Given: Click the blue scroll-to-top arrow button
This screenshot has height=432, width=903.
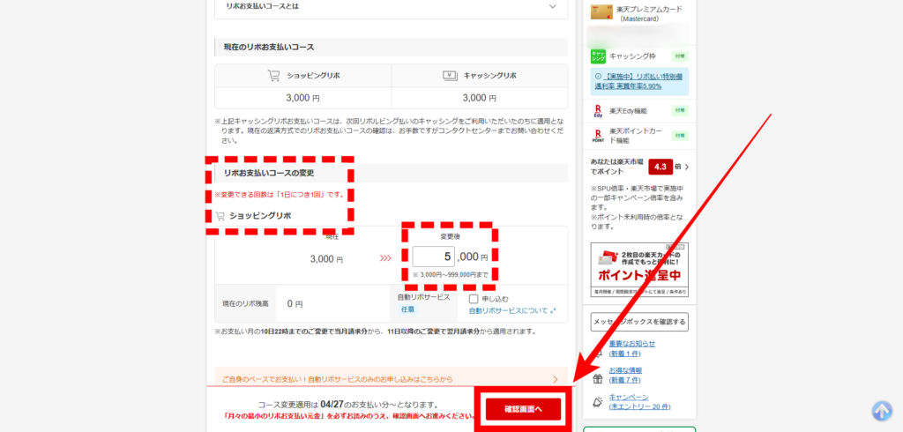Looking at the screenshot, I should (882, 410).
